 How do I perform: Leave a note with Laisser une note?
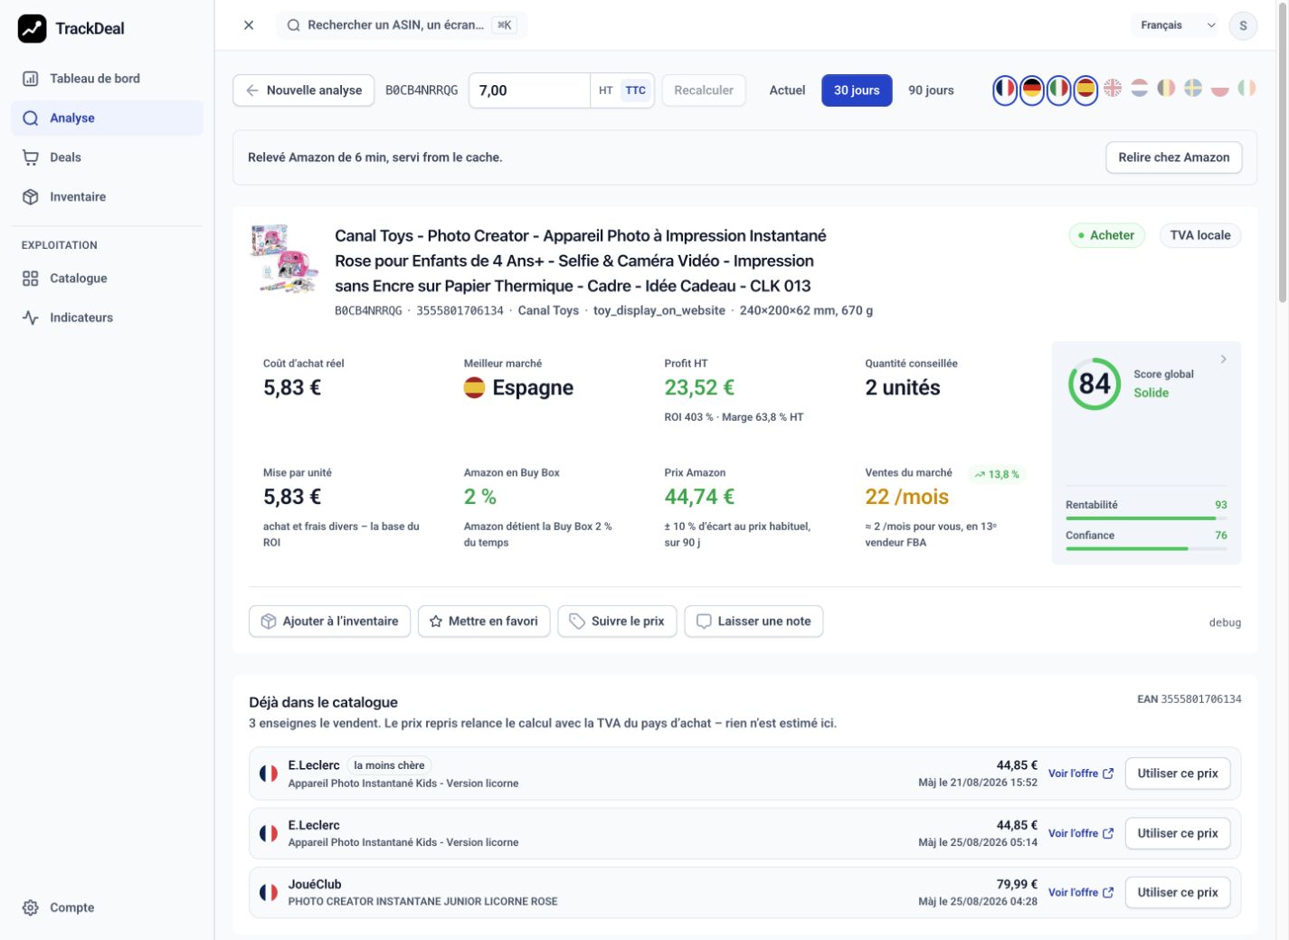point(753,622)
